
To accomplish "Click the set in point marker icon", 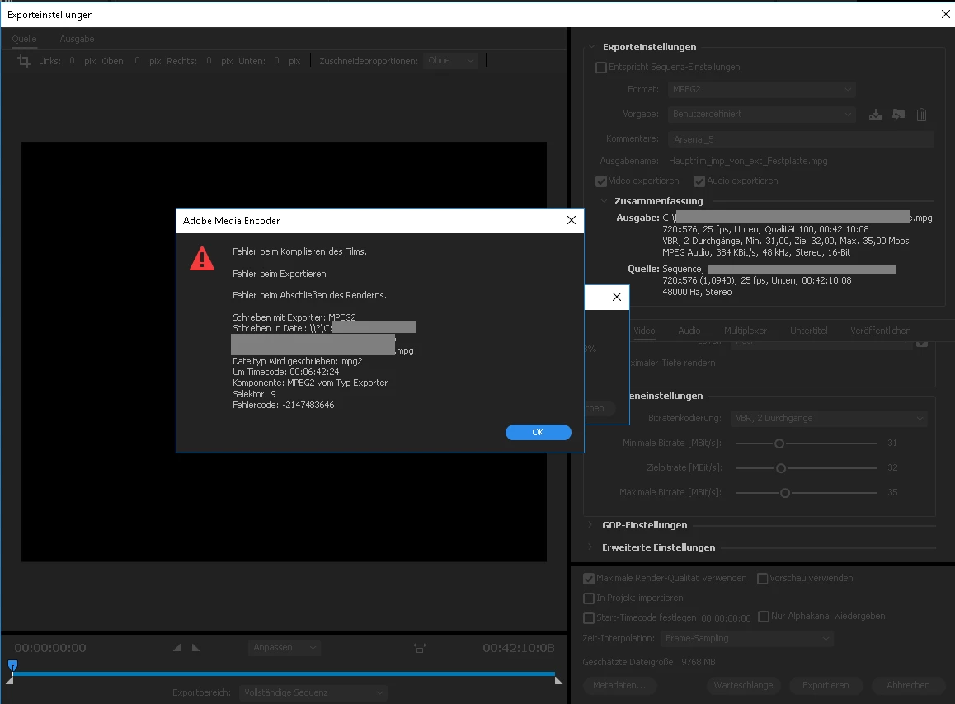I will [176, 647].
